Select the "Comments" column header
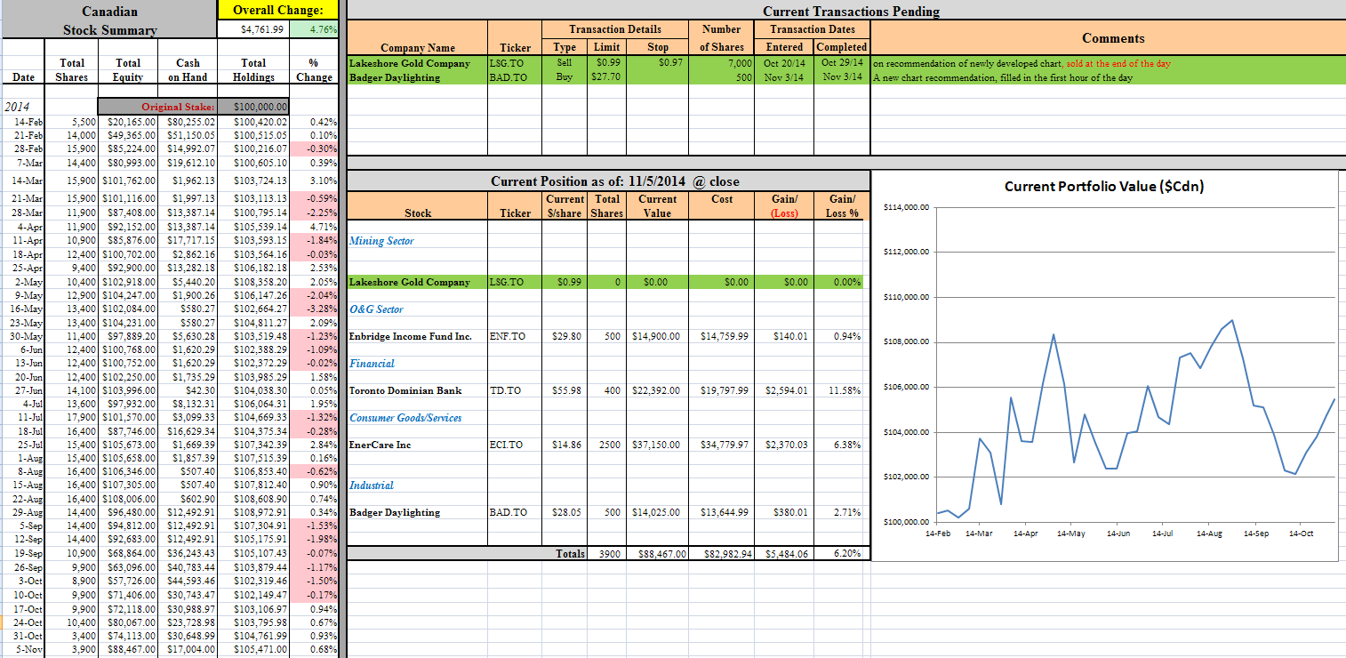Screen dimensions: 1346x658 tap(1113, 38)
